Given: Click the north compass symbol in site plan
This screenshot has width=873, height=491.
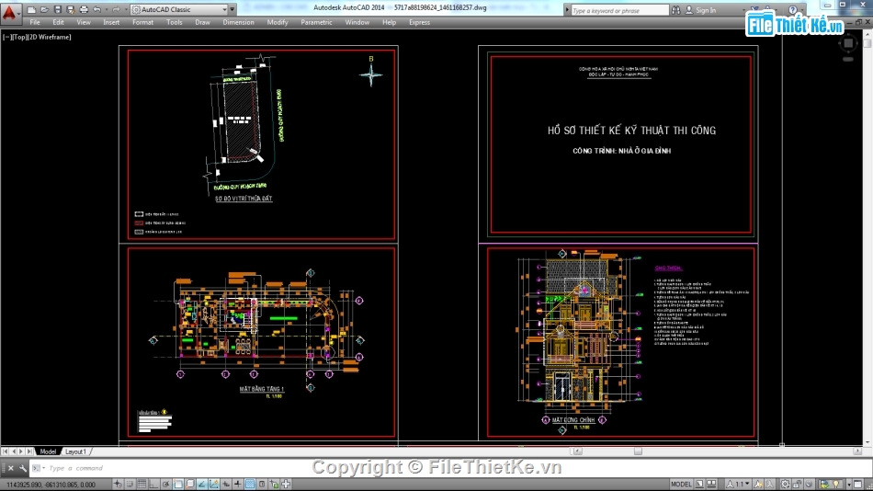Looking at the screenshot, I should pos(371,74).
